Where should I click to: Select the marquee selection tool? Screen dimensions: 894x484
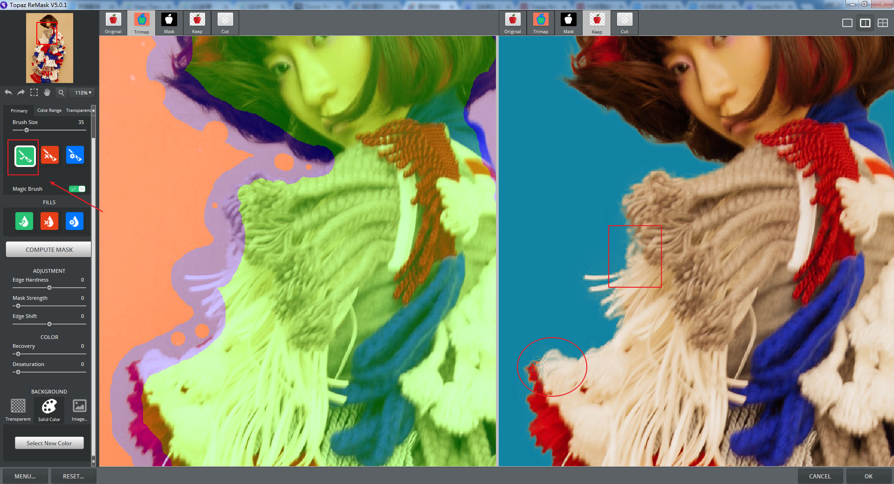[34, 92]
